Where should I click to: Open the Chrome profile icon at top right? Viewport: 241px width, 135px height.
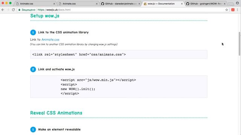click(x=238, y=3)
